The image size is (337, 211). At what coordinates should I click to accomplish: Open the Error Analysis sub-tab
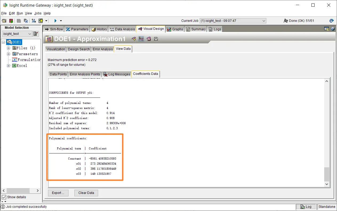coord(103,49)
